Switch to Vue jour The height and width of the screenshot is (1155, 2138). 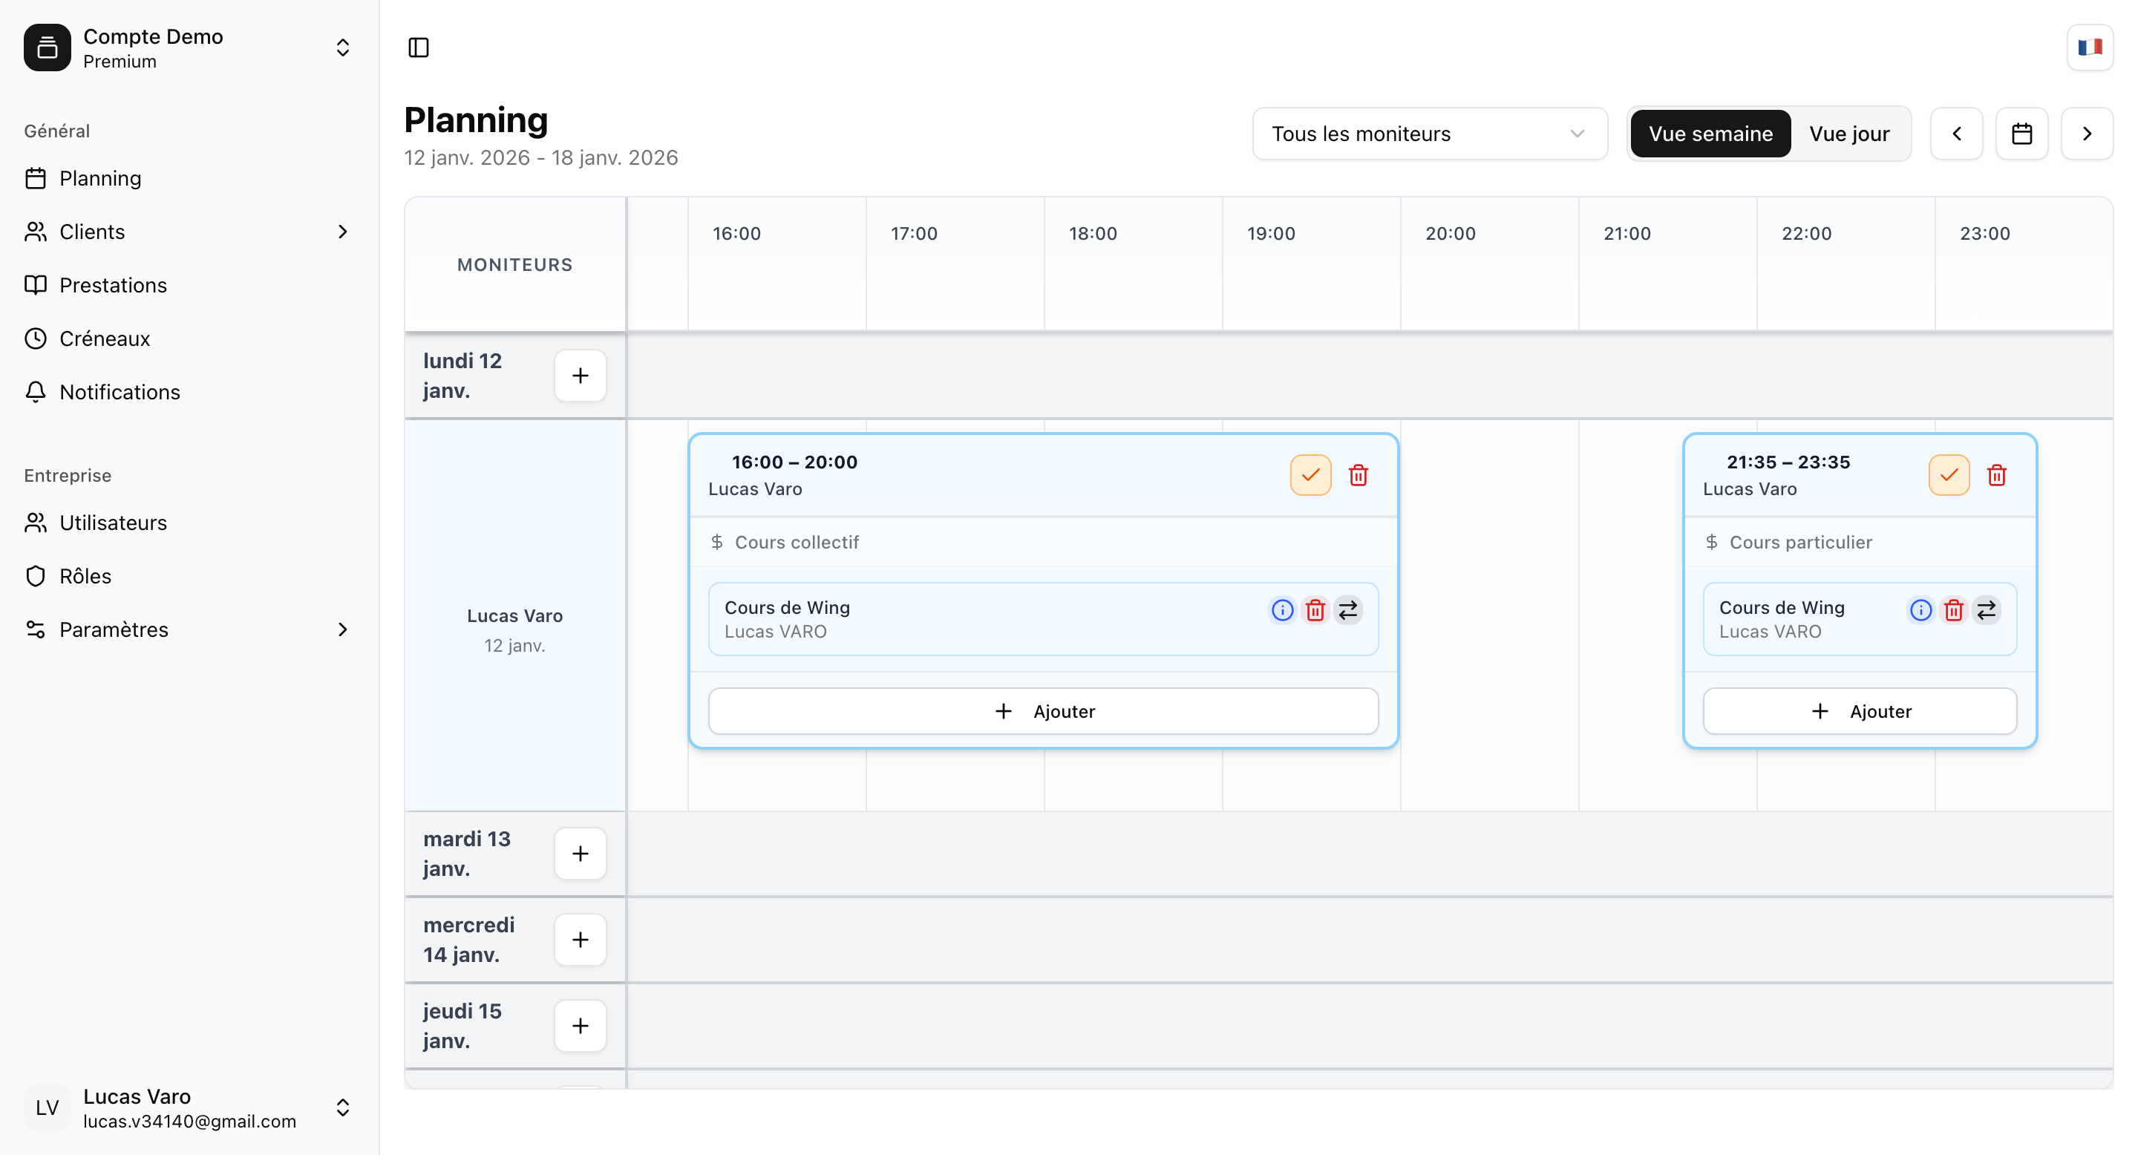pos(1849,134)
